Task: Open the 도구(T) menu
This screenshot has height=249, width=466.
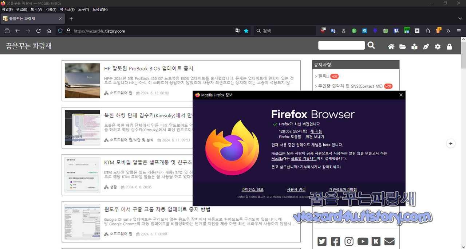Action: point(83,9)
